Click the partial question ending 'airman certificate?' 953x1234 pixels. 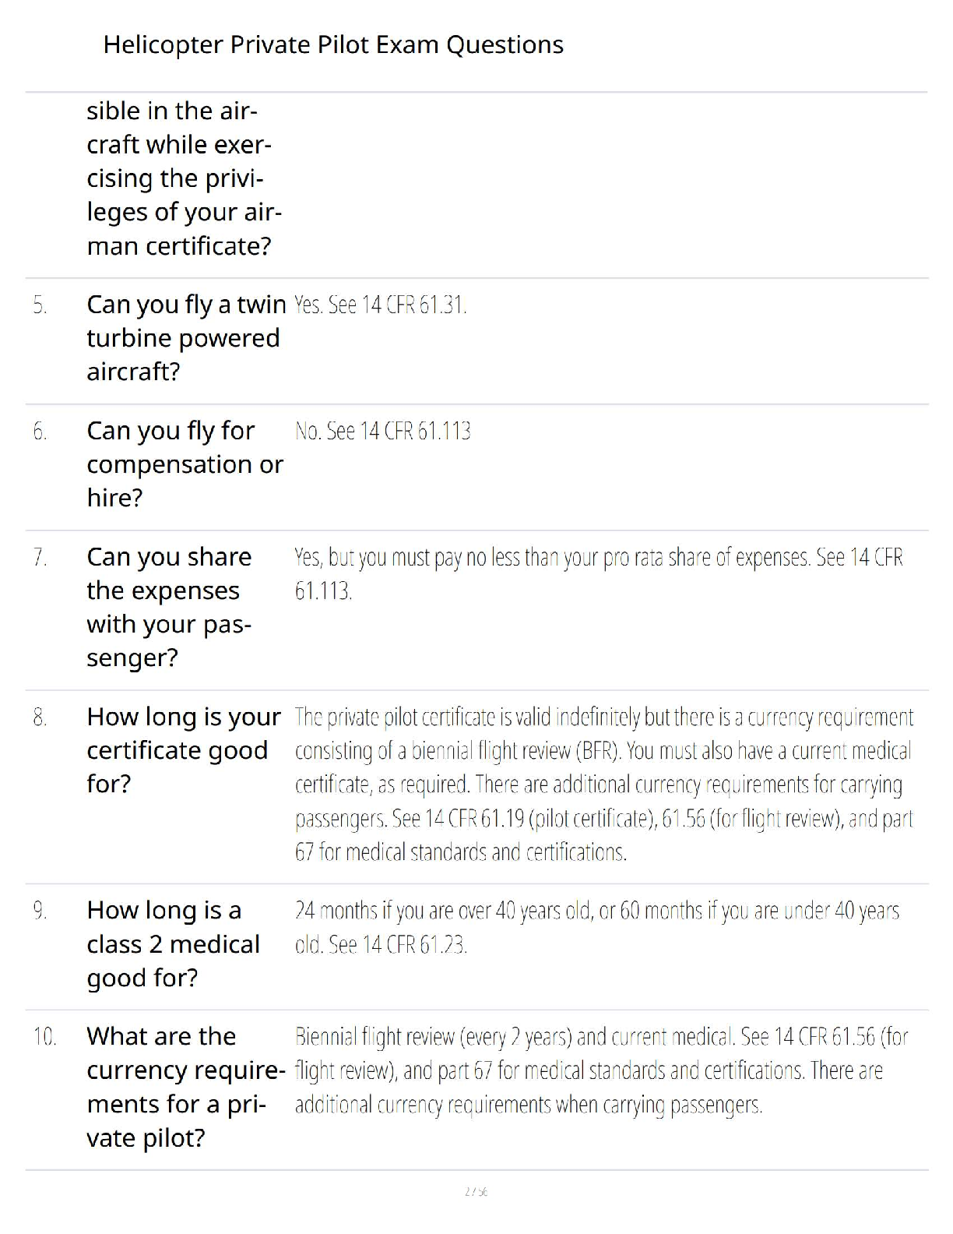point(184,178)
